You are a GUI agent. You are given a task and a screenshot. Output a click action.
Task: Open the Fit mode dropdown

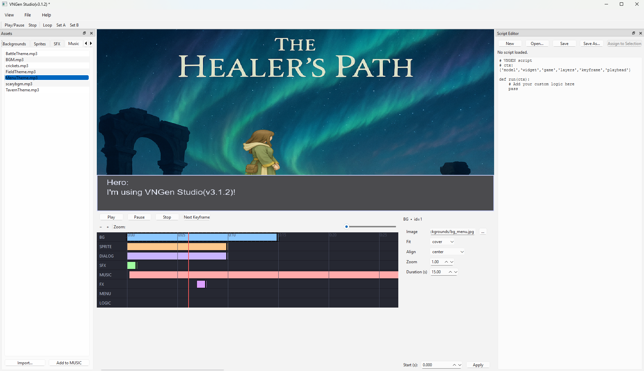443,242
